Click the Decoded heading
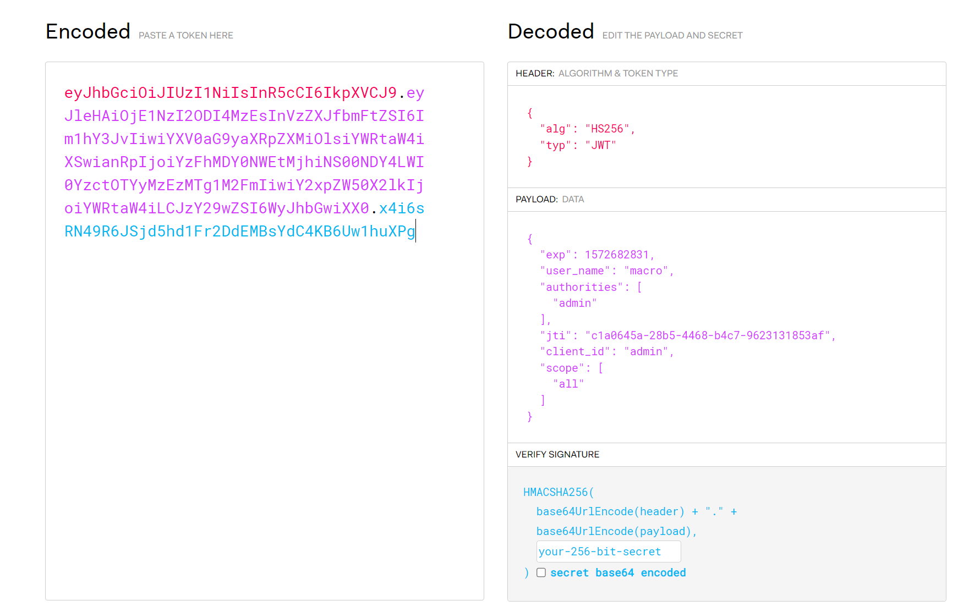958x612 pixels. coord(551,32)
